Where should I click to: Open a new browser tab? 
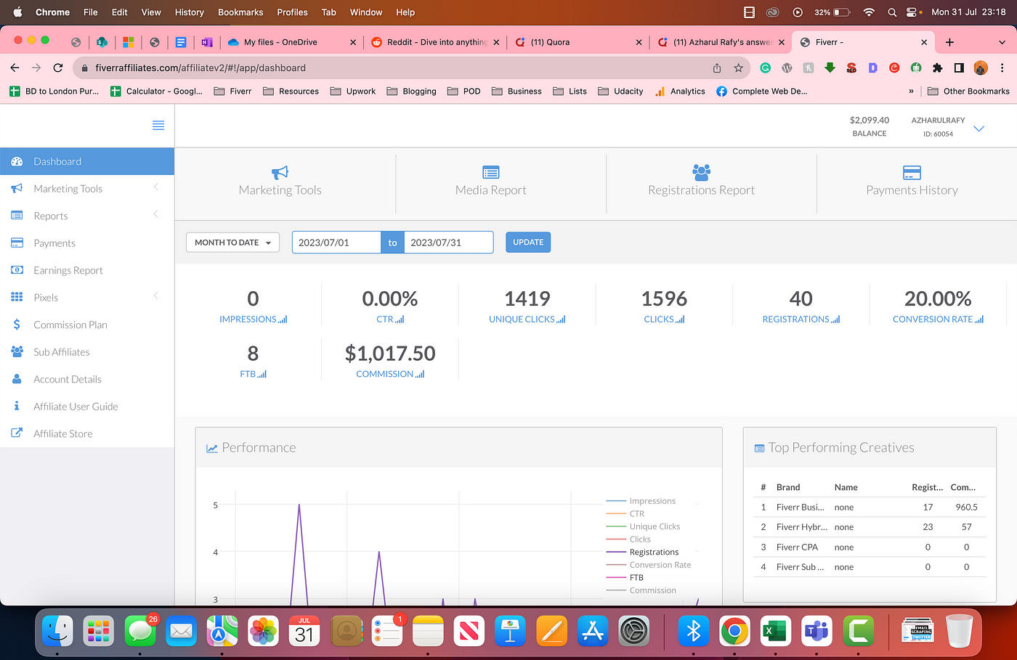[949, 42]
